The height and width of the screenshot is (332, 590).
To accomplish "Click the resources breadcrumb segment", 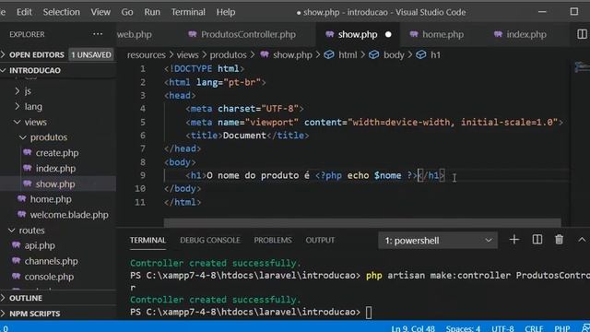I will click(146, 54).
